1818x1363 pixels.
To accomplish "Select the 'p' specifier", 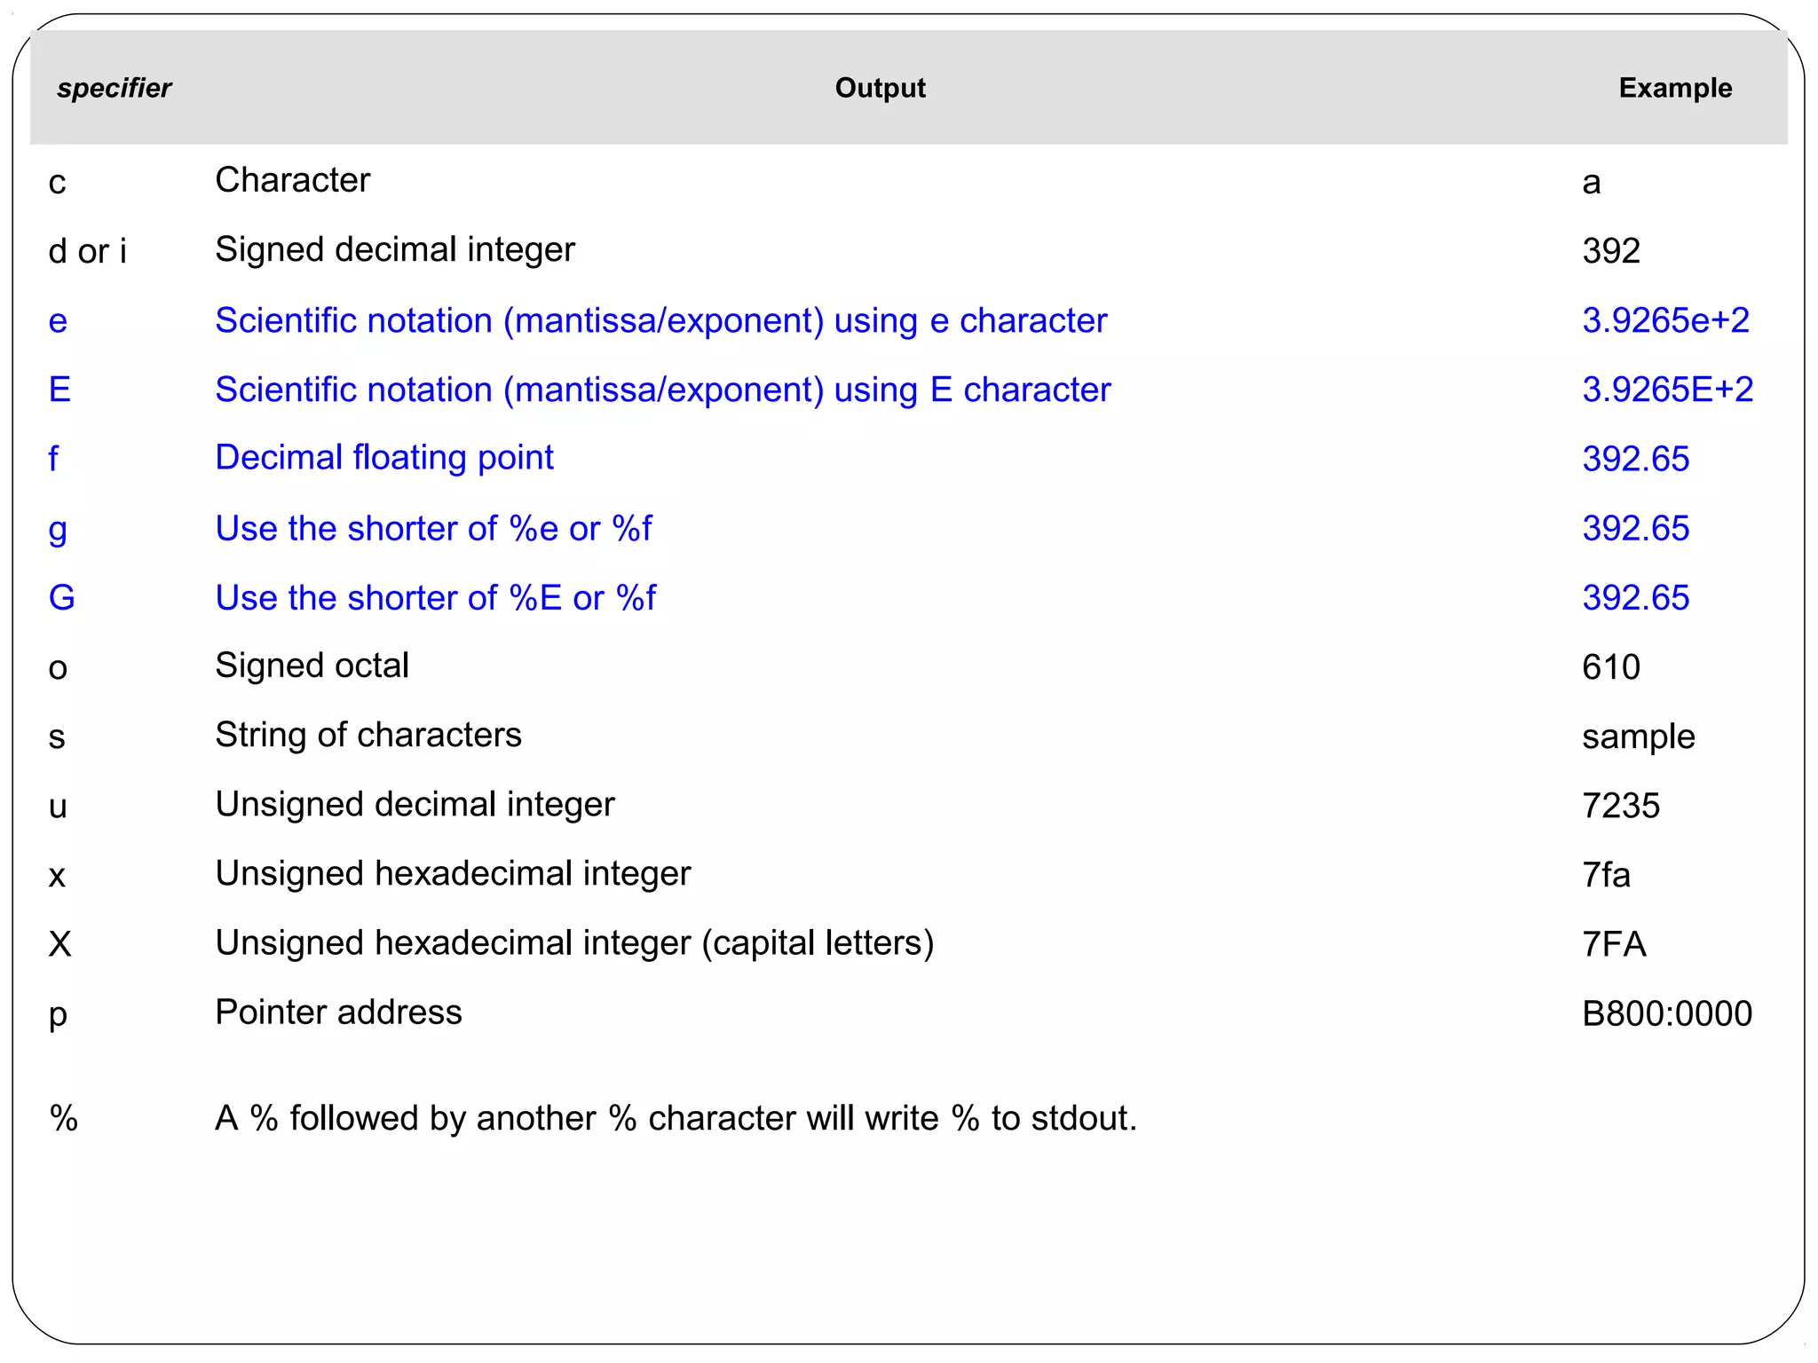I will (58, 1016).
